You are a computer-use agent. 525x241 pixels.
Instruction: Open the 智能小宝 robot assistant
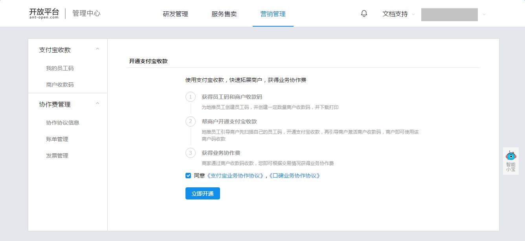click(x=511, y=161)
